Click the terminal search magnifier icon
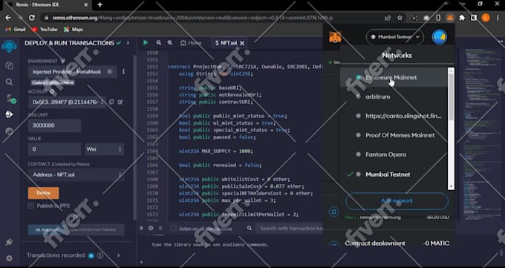This screenshot has height=268, width=505. point(250,228)
